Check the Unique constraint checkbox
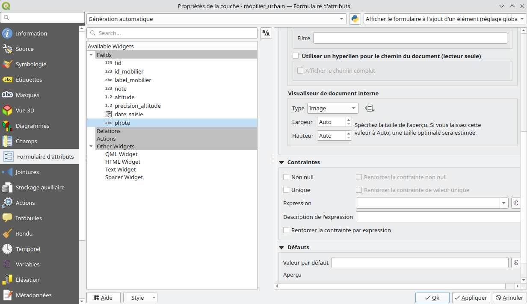527x304 pixels. pos(286,190)
